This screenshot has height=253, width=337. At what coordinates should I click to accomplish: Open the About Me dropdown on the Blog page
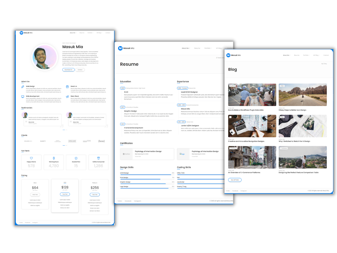click(x=286, y=55)
